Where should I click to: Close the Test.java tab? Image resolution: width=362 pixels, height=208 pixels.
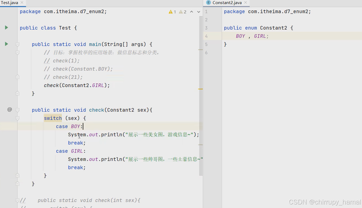[22, 3]
